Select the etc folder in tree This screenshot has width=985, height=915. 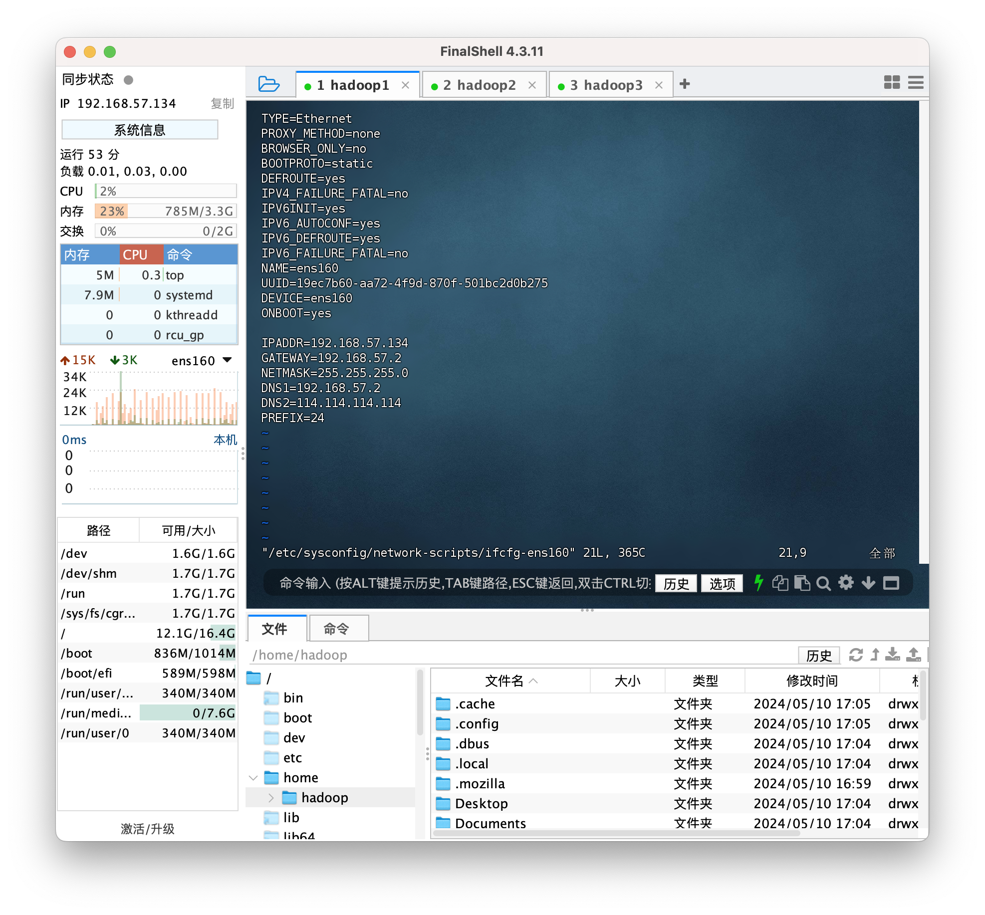283,757
